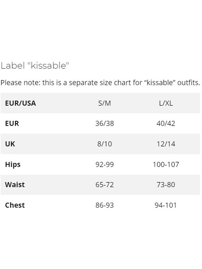Click the 36/38 EUR size cell

coord(104,124)
